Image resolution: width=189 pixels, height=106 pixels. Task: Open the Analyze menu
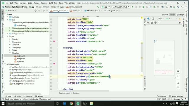pos(36,3)
